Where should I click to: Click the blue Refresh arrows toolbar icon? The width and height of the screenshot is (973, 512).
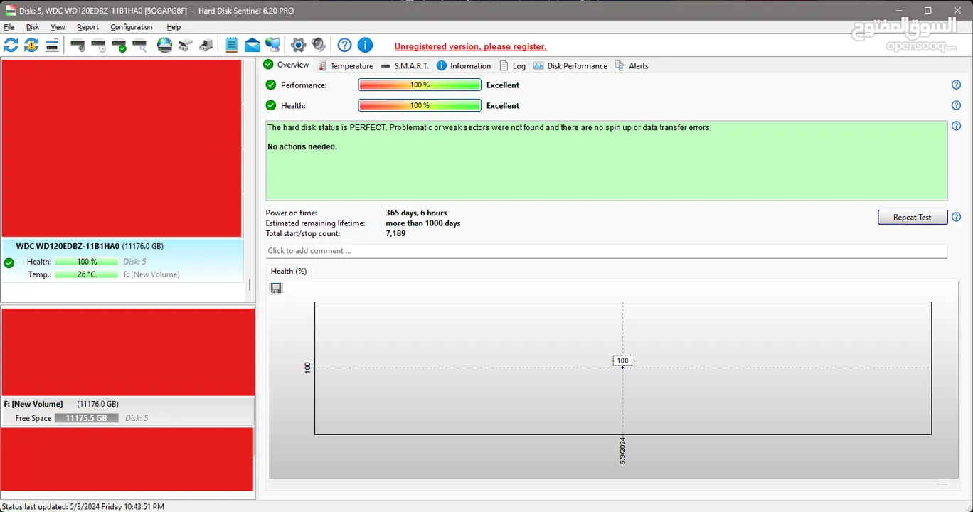[x=11, y=46]
